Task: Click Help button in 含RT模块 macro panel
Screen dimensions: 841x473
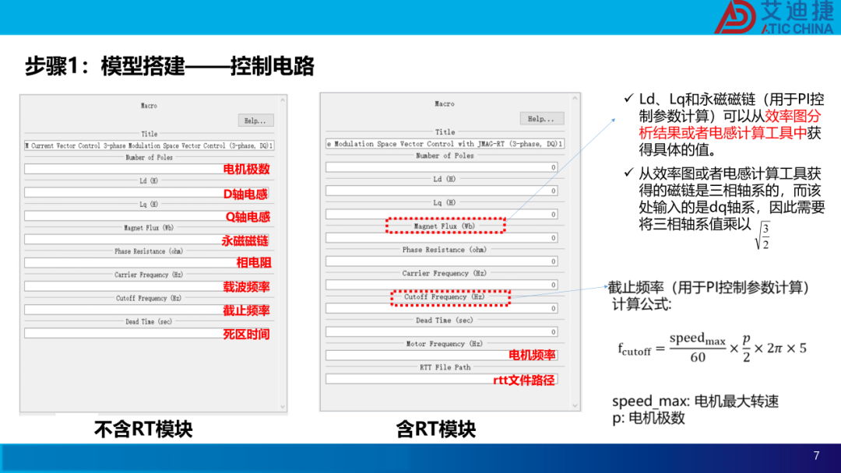Action: (541, 118)
